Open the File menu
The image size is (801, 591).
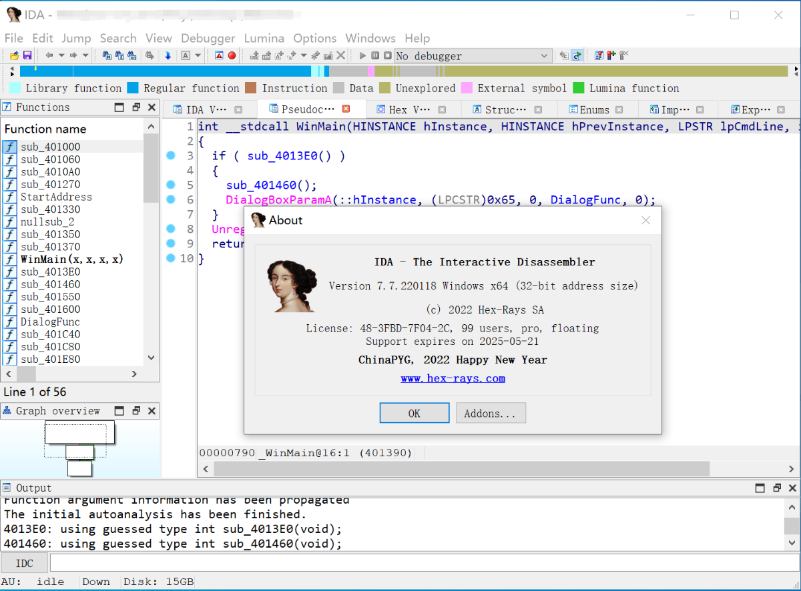pyautogui.click(x=13, y=38)
